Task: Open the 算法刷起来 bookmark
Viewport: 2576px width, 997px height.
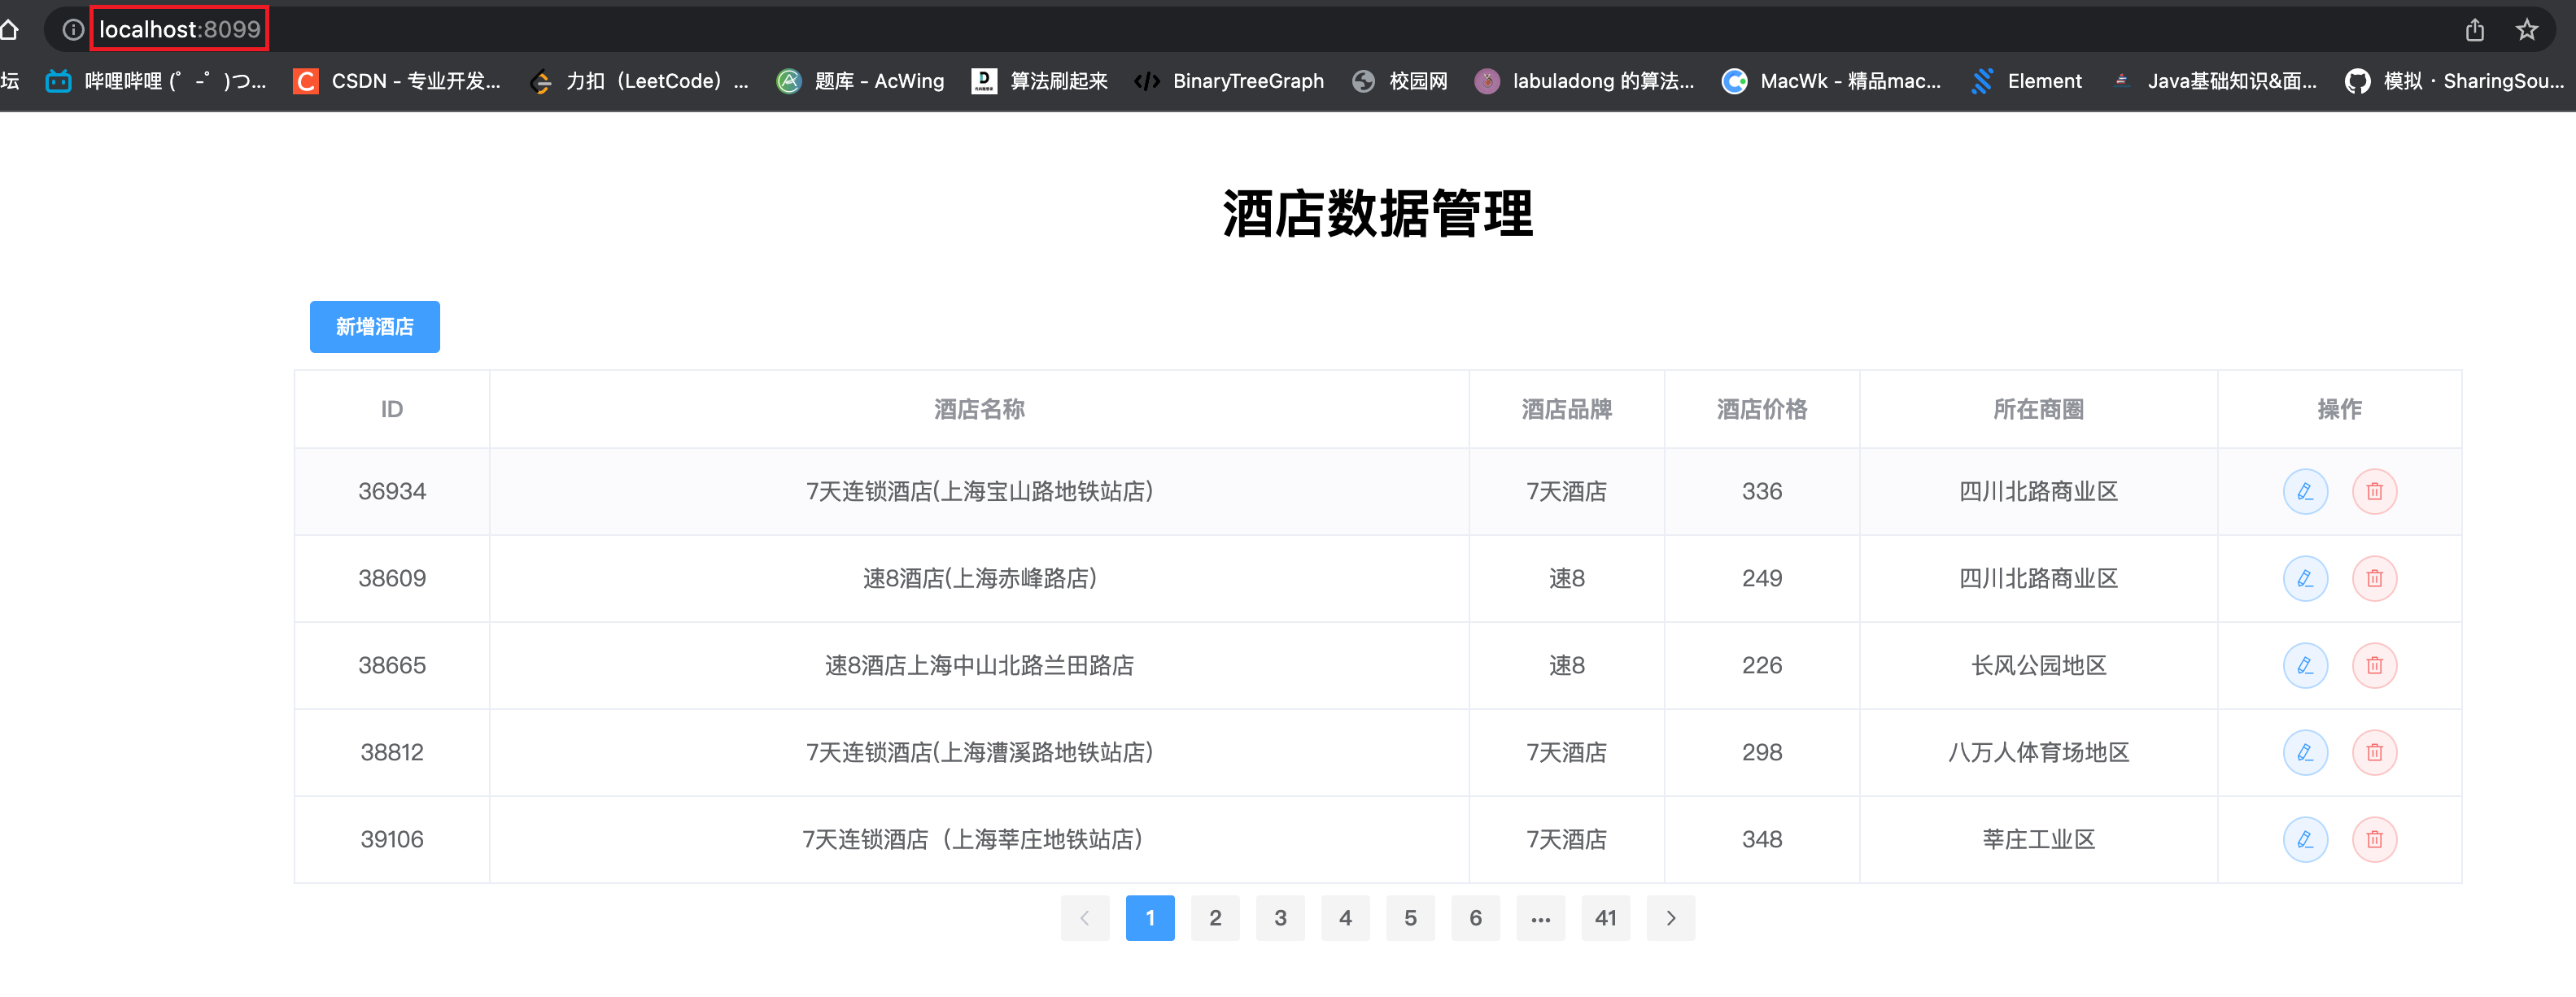Action: pos(1040,81)
